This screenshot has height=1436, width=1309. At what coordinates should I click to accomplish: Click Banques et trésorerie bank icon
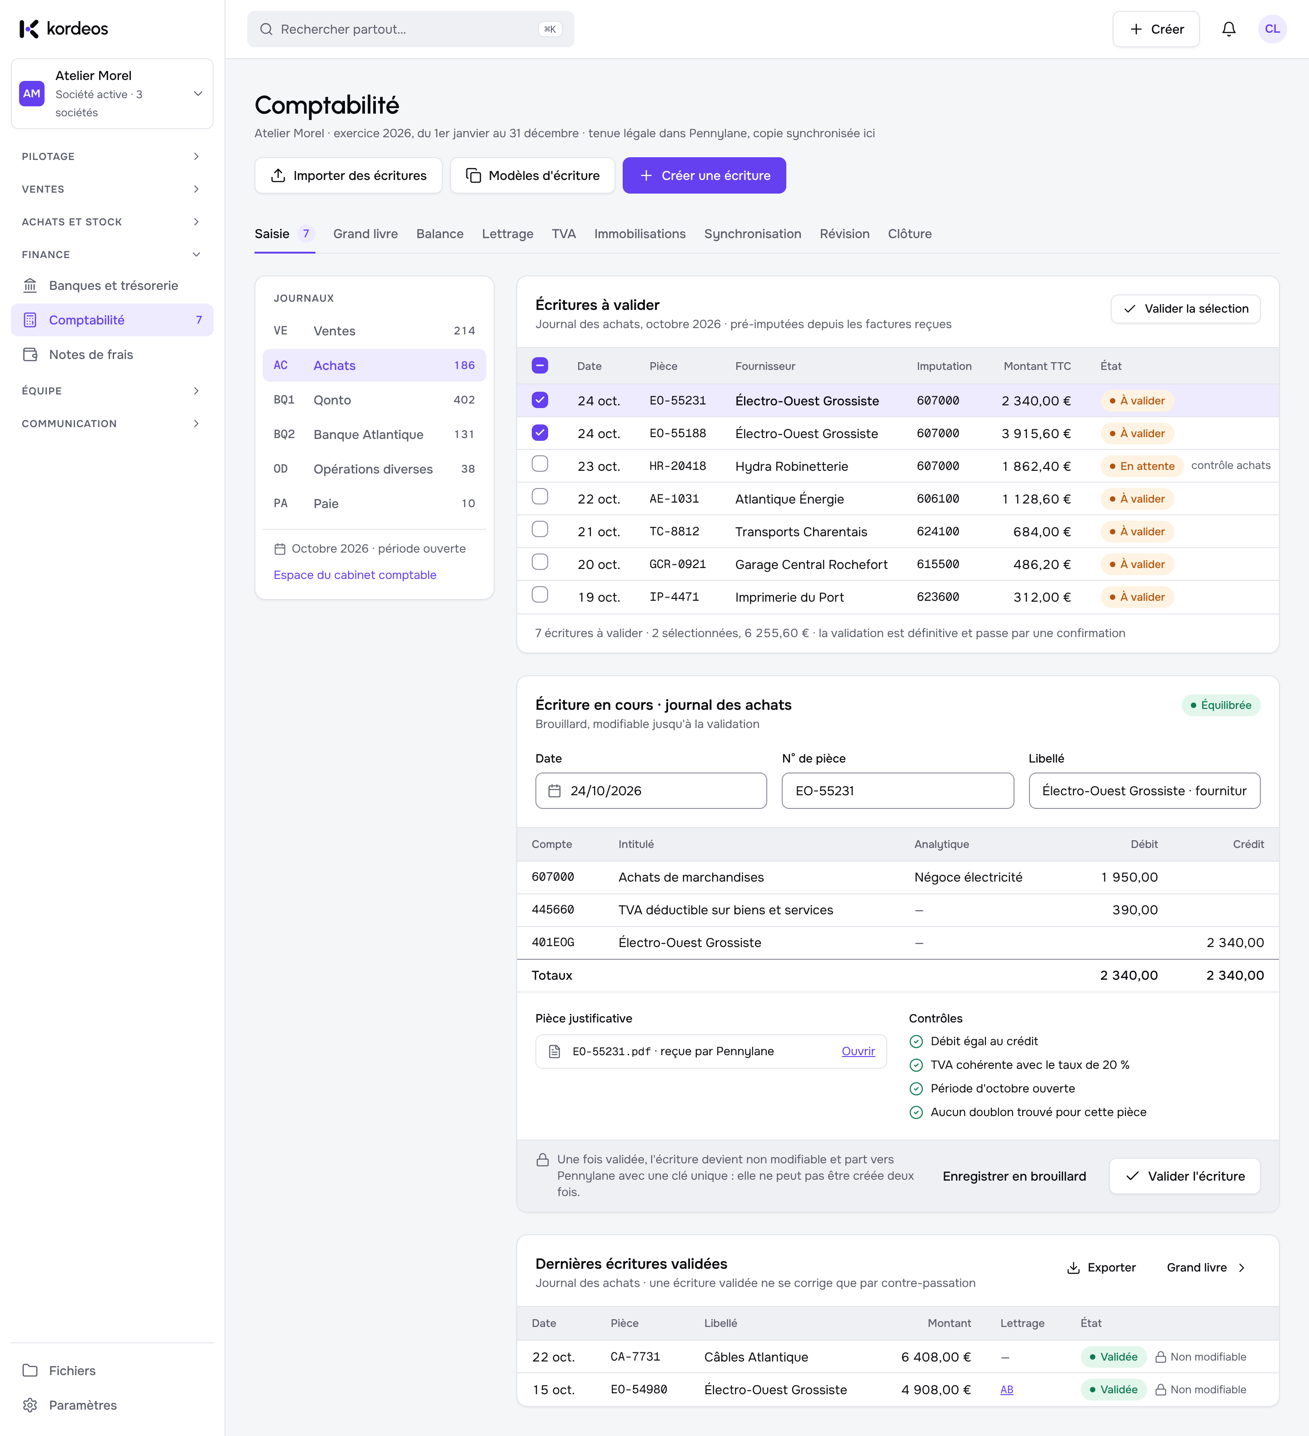[30, 286]
